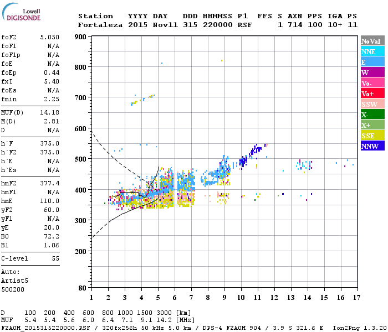Screen dimensions: 388x332
Task: Click the 10+ IGA value
Action: coord(335,25)
